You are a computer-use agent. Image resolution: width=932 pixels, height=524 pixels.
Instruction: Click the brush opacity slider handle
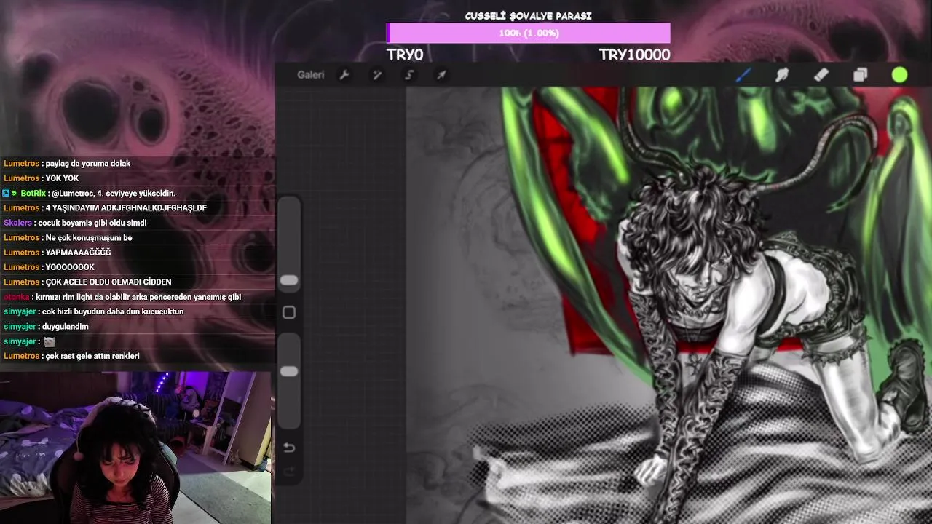coord(289,371)
